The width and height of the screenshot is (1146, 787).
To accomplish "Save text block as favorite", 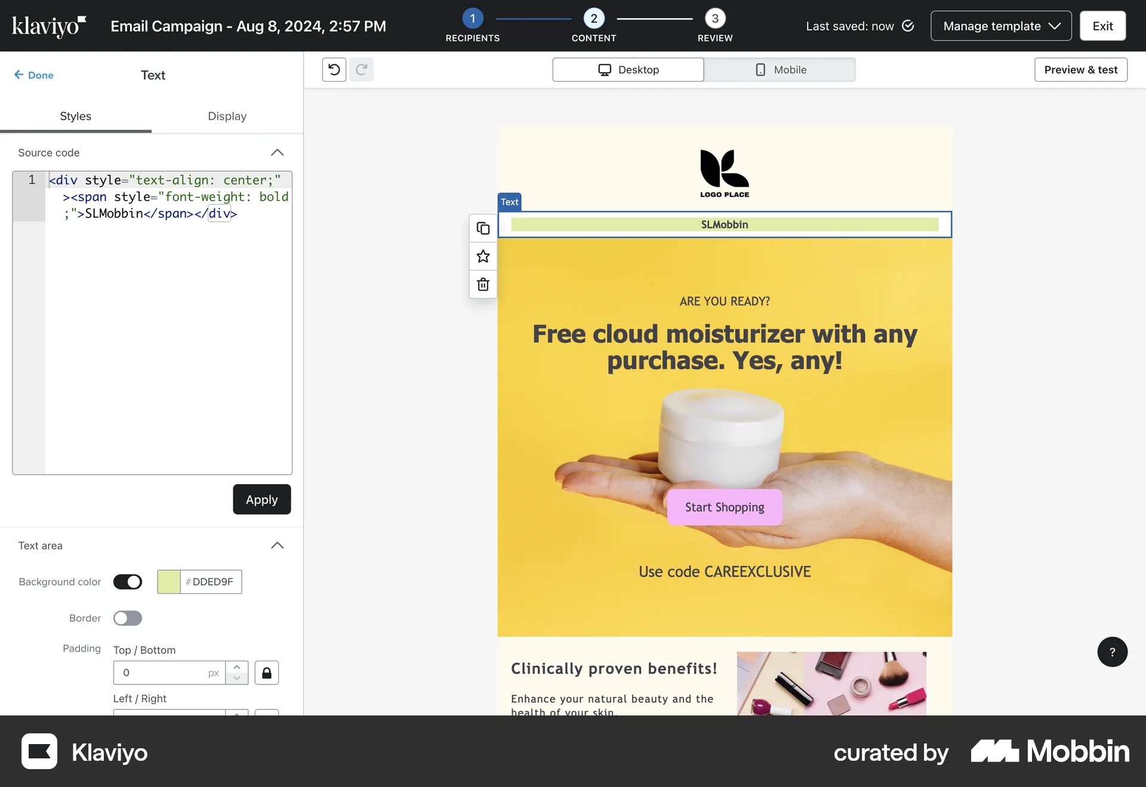I will (482, 256).
